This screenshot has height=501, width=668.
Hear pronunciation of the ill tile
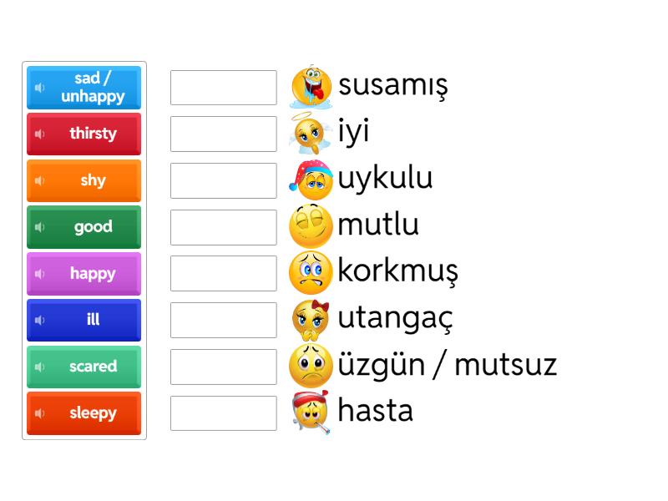(39, 320)
